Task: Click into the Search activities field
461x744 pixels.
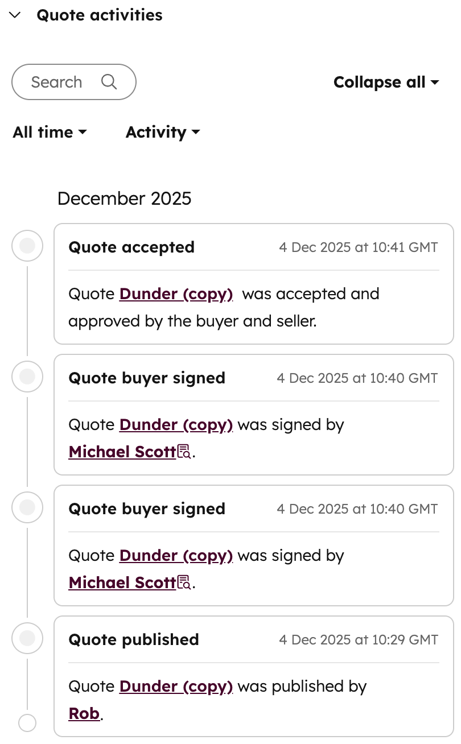Action: pyautogui.click(x=57, y=82)
